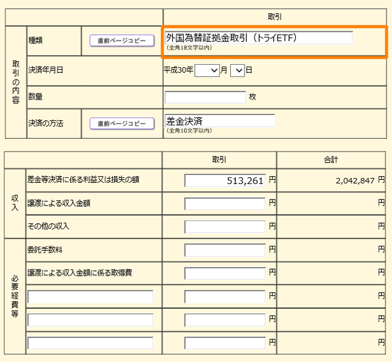Click the 取引 column header in the lower table
Screen dimensions: 392x362
pos(219,160)
